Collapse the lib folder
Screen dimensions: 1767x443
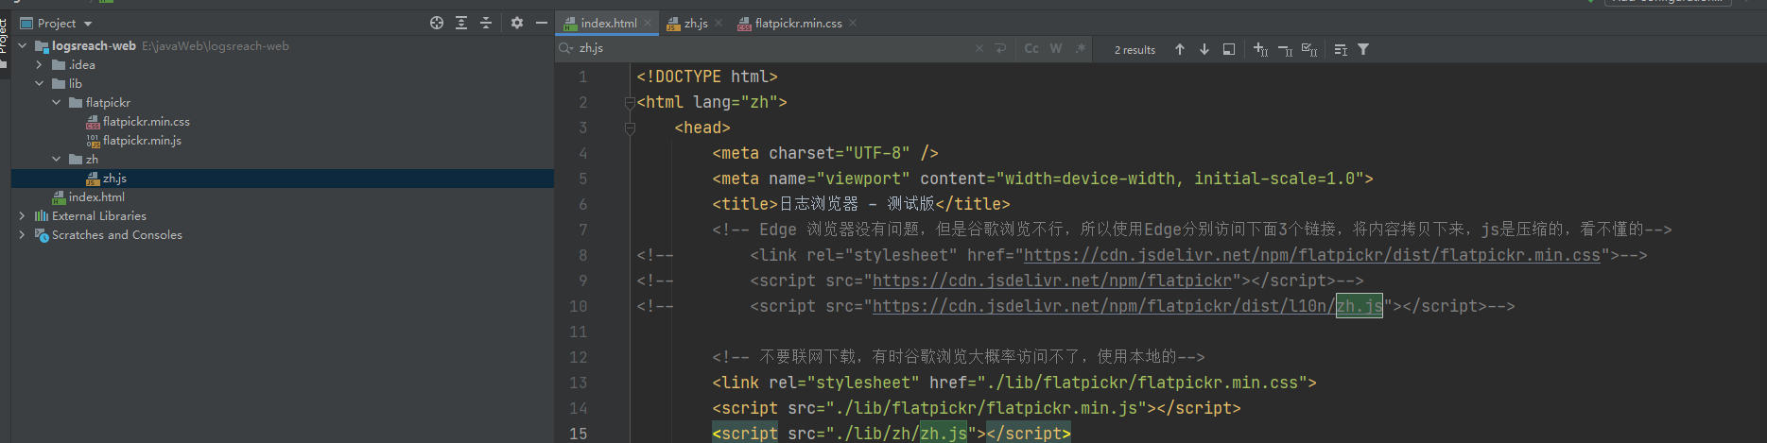[39, 83]
